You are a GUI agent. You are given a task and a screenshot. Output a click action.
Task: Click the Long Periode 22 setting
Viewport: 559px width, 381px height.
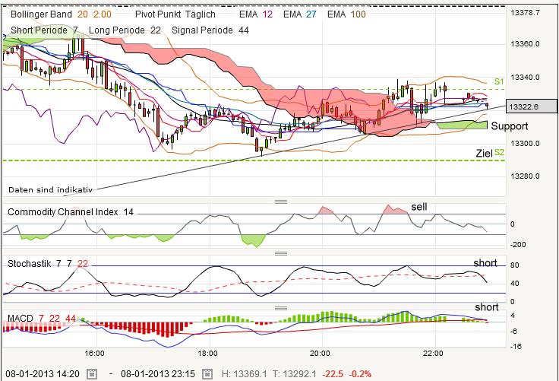pyautogui.click(x=125, y=30)
